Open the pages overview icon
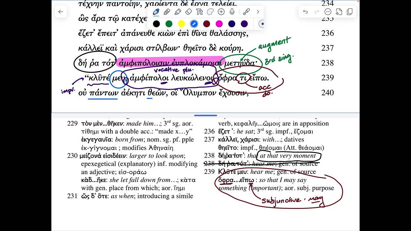 tap(350, 12)
